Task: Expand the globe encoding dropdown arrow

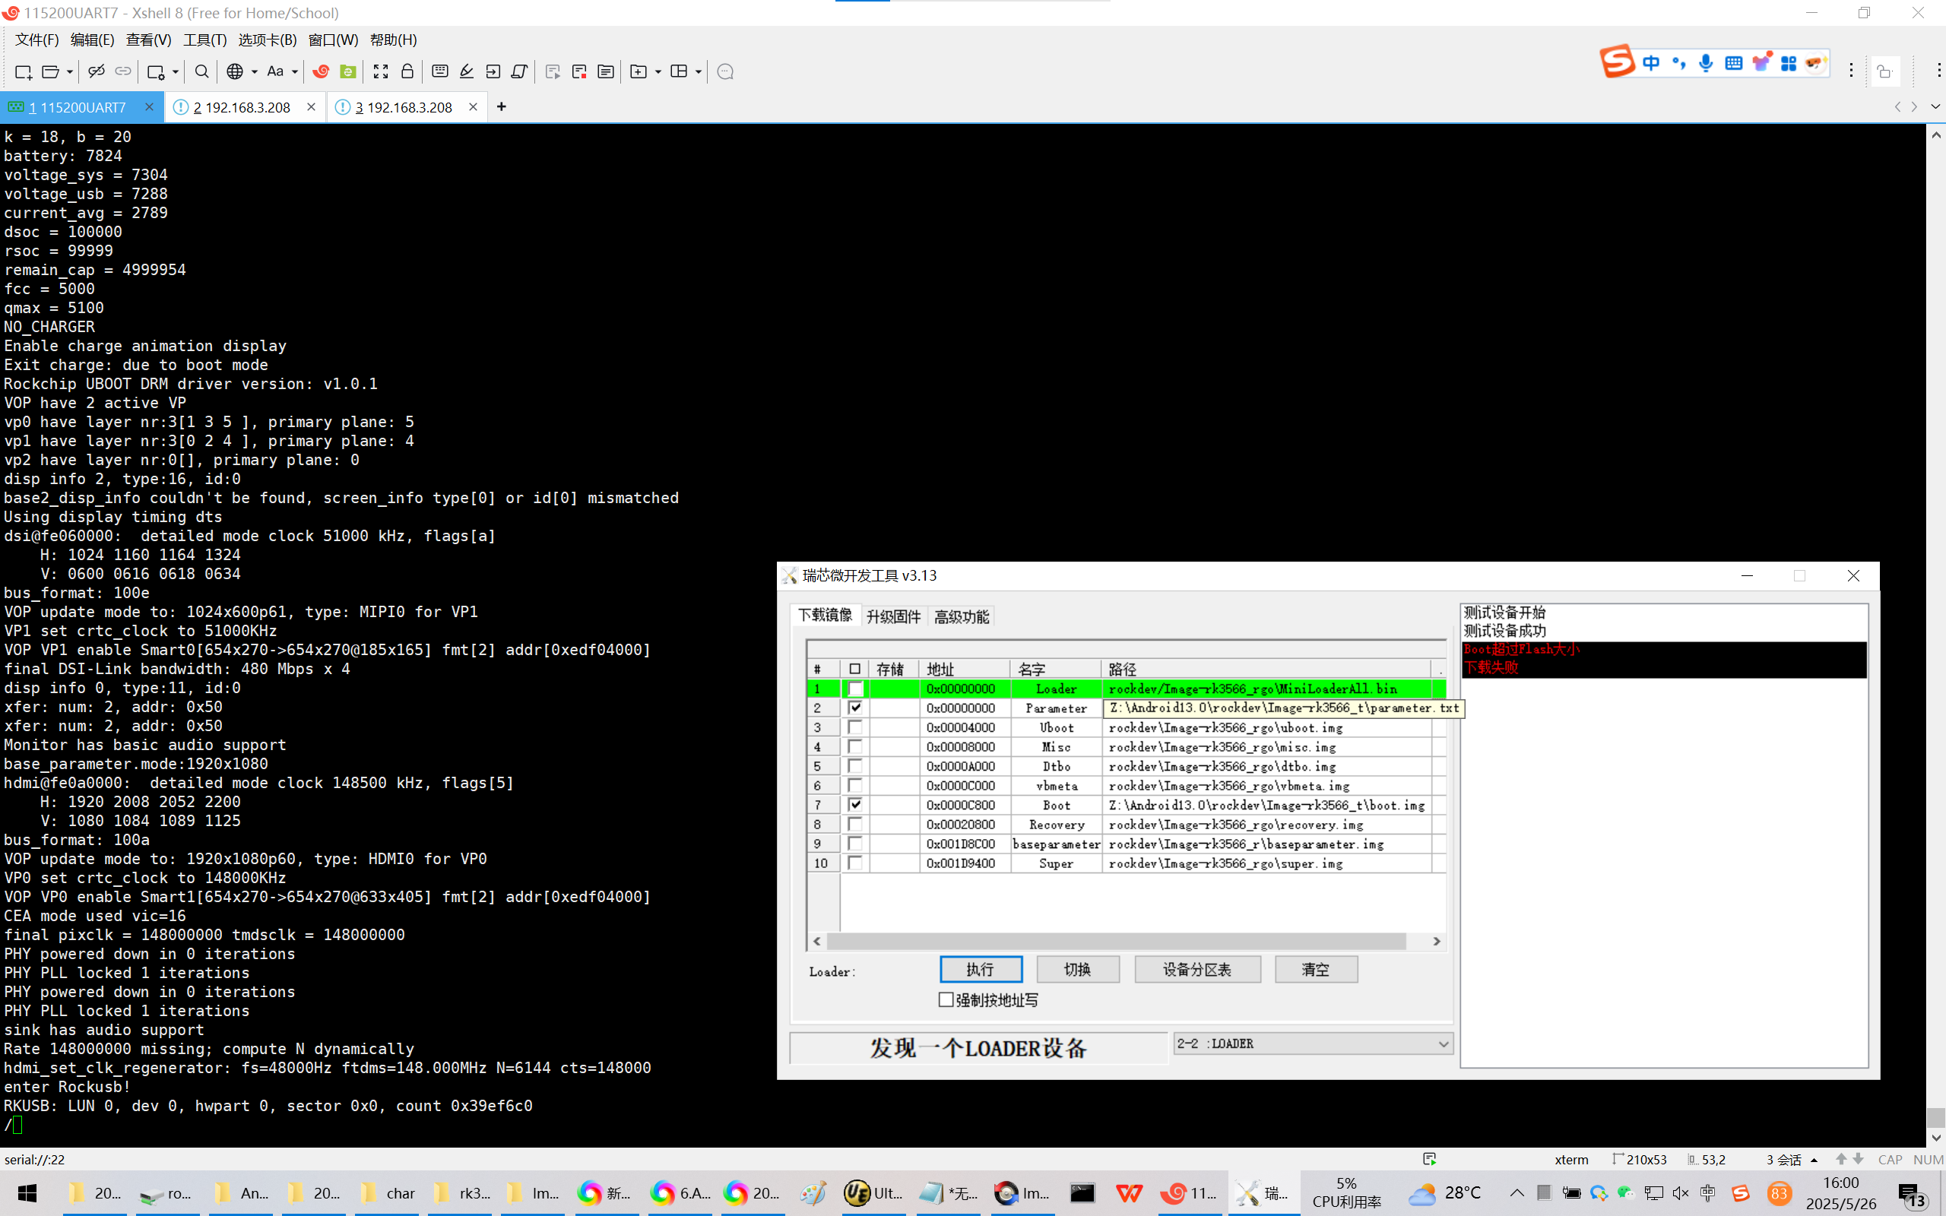Action: 255,71
